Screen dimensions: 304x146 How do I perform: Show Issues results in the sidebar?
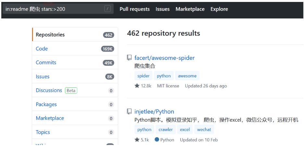[75, 76]
